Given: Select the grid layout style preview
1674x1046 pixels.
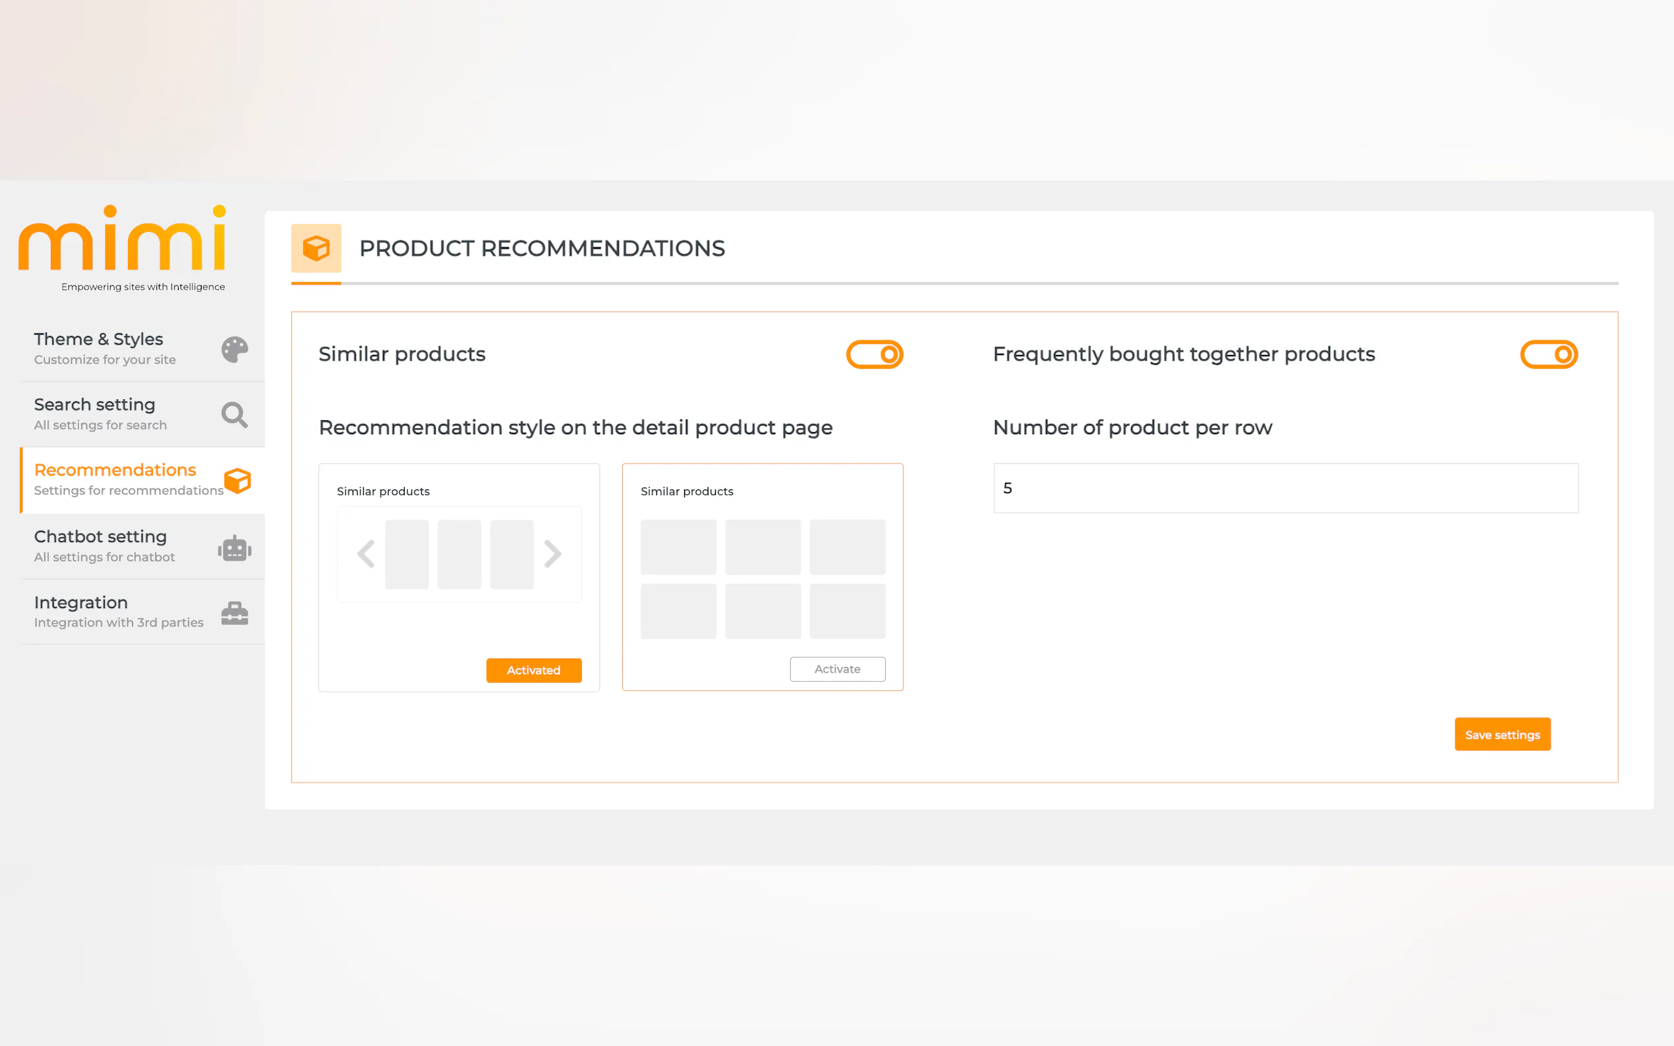Looking at the screenshot, I should pyautogui.click(x=762, y=578).
